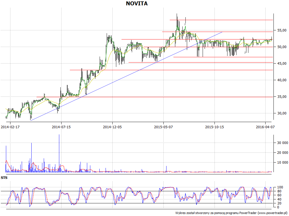This screenshot has height=216, width=289.
Task: Click the 2014-02-17 date label
Action: point(10,127)
